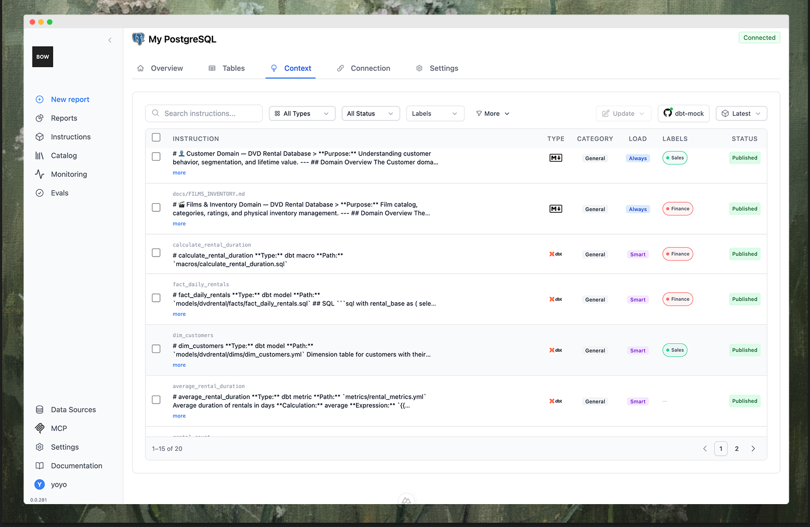Viewport: 810px width, 527px height.
Task: Select the Context tab
Action: click(x=291, y=68)
